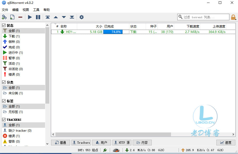This screenshot has width=238, height=154.
Task: Select 做种 (0) status filter
Action: pos(24,42)
